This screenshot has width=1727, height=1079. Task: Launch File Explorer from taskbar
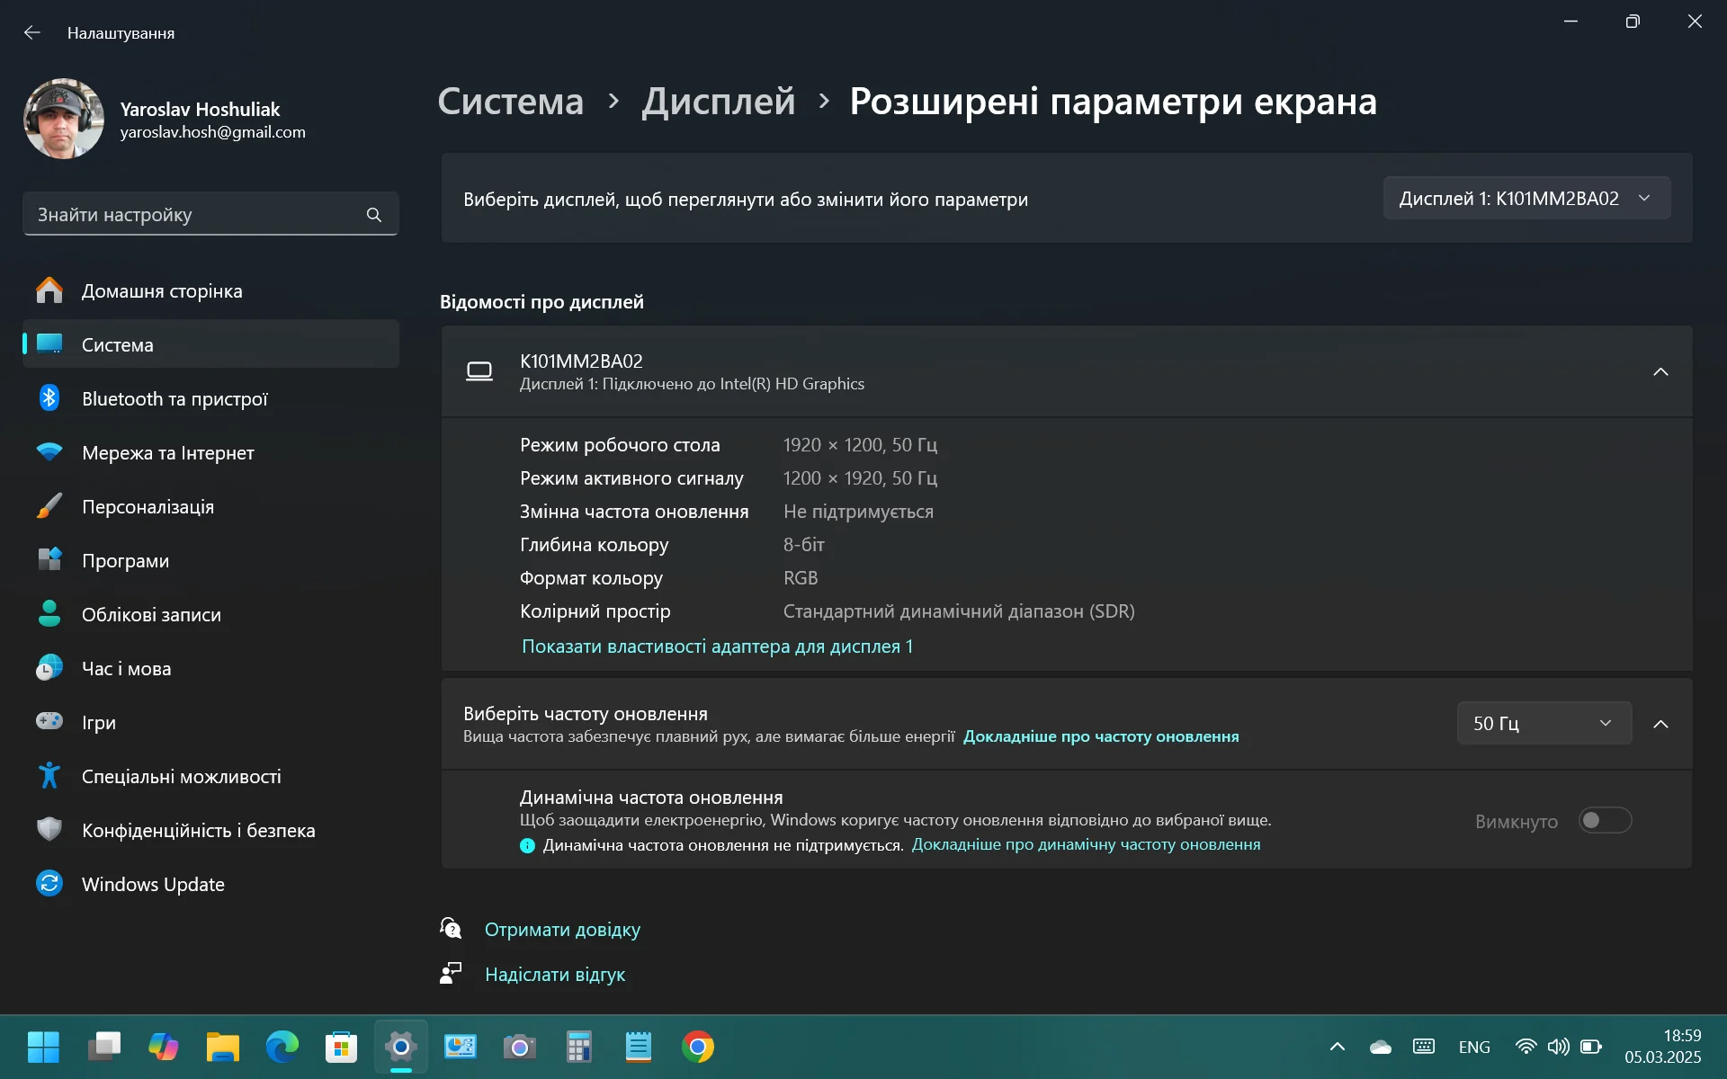click(x=222, y=1048)
